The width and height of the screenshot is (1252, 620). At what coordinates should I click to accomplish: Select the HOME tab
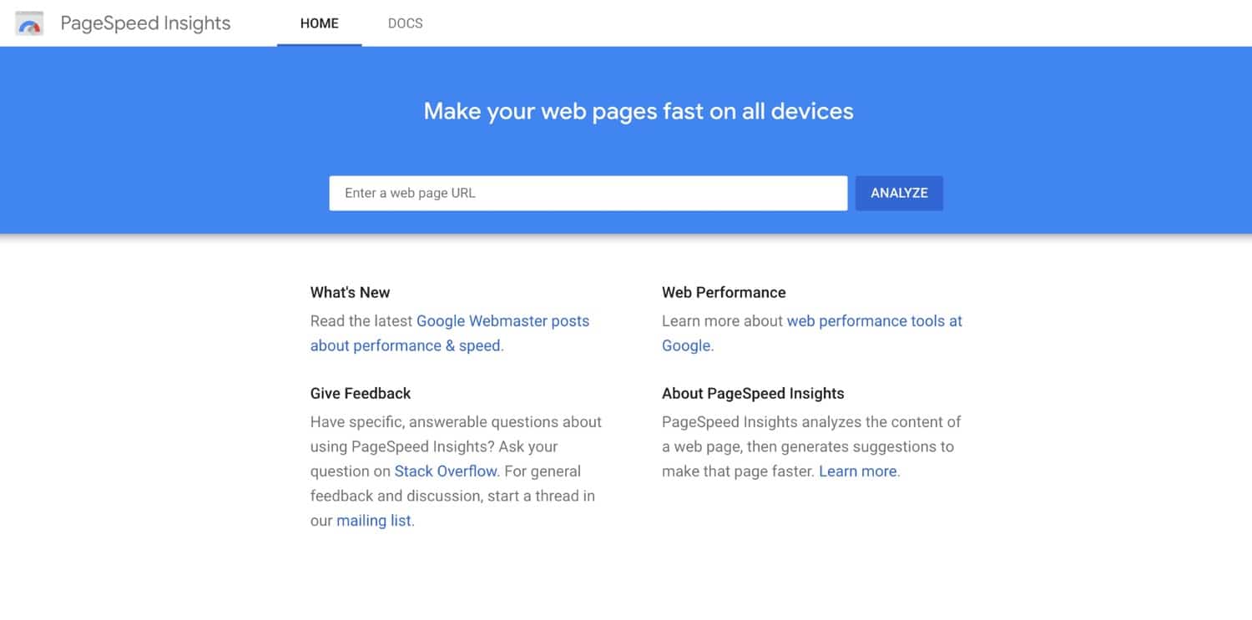[319, 23]
